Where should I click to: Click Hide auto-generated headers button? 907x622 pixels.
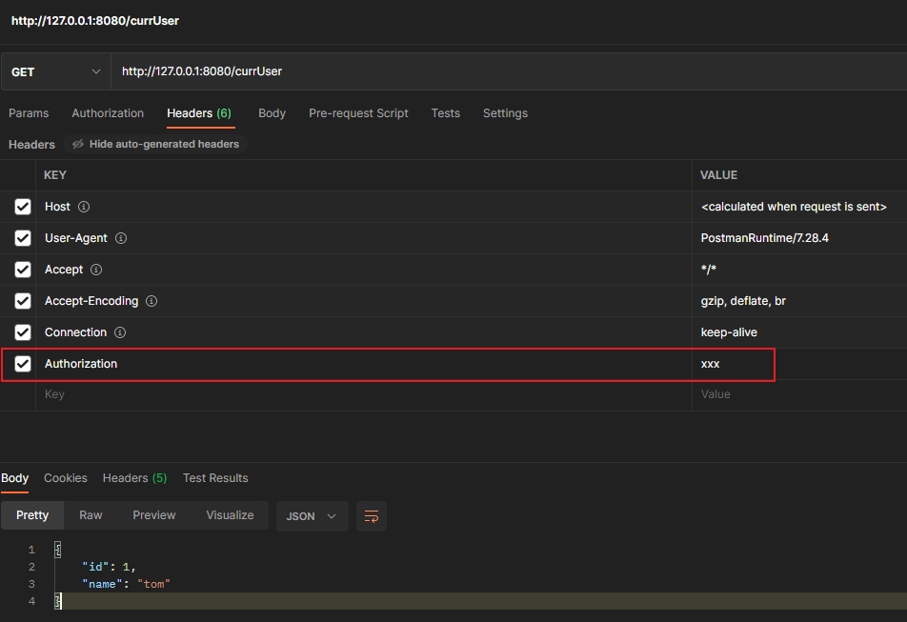click(155, 144)
